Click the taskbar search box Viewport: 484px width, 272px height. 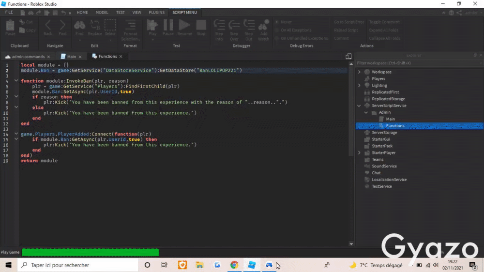point(78,265)
